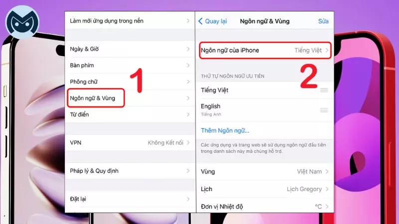Click the chevron beside Từ điển
Viewport: 399px width, 224px height.
tap(188, 114)
